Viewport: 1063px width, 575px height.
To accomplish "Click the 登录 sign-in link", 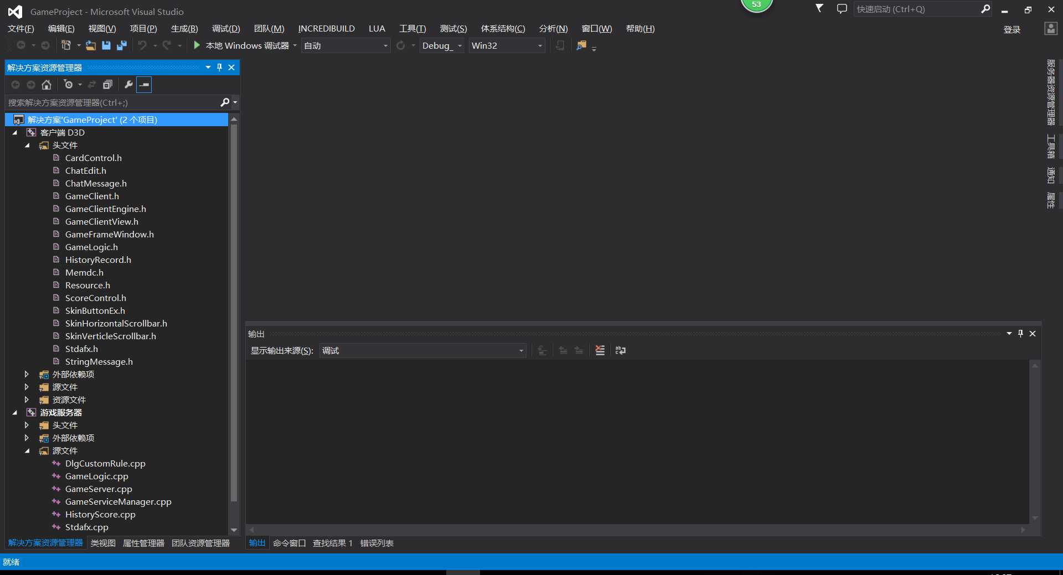I will pyautogui.click(x=1012, y=29).
